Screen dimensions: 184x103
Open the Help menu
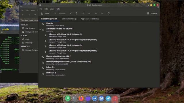coord(57,9)
